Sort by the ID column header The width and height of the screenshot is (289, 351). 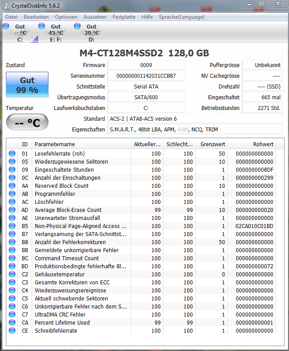pyautogui.click(x=25, y=144)
